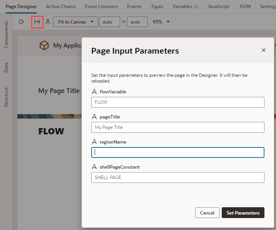Image resolution: width=276 pixels, height=230 pixels.
Task: Close the Page Input Parameters dialog
Action: click(x=264, y=50)
